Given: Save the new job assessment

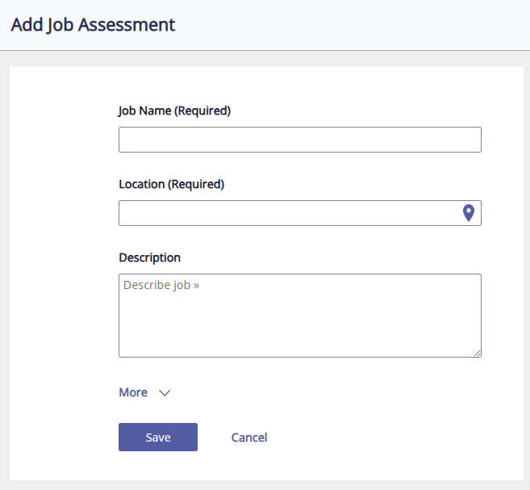Looking at the screenshot, I should tap(158, 438).
